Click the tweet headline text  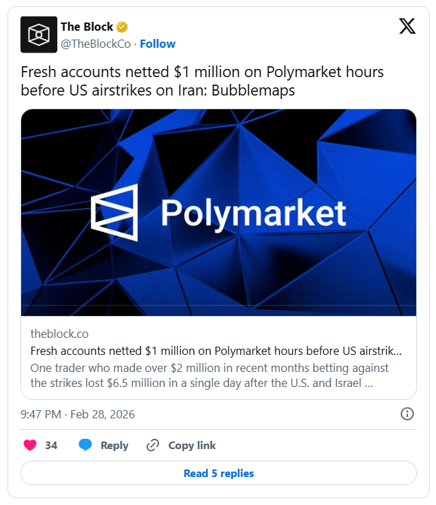(202, 81)
